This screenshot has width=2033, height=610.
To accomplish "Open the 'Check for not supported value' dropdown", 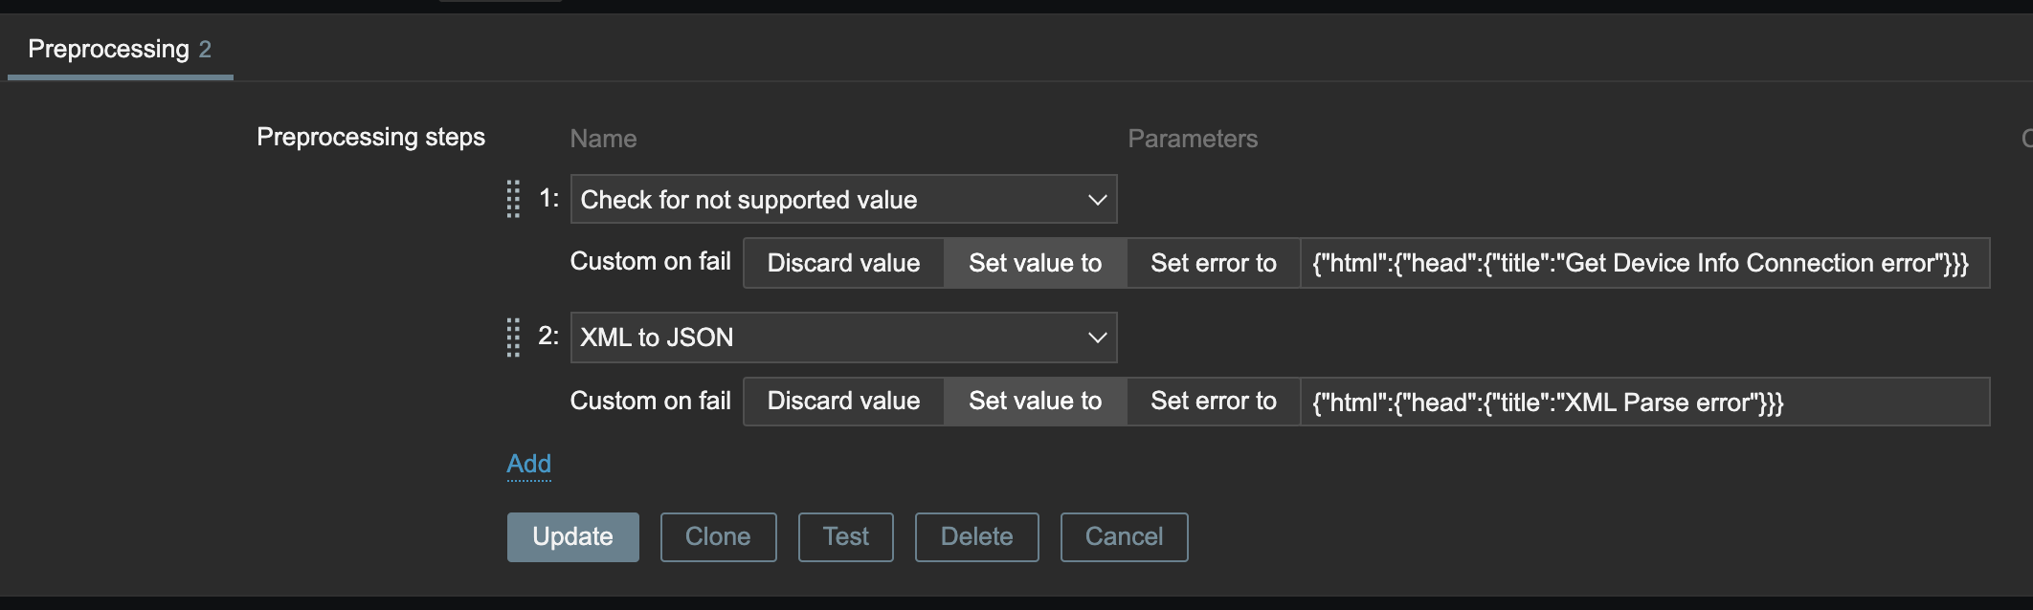I will [823, 199].
